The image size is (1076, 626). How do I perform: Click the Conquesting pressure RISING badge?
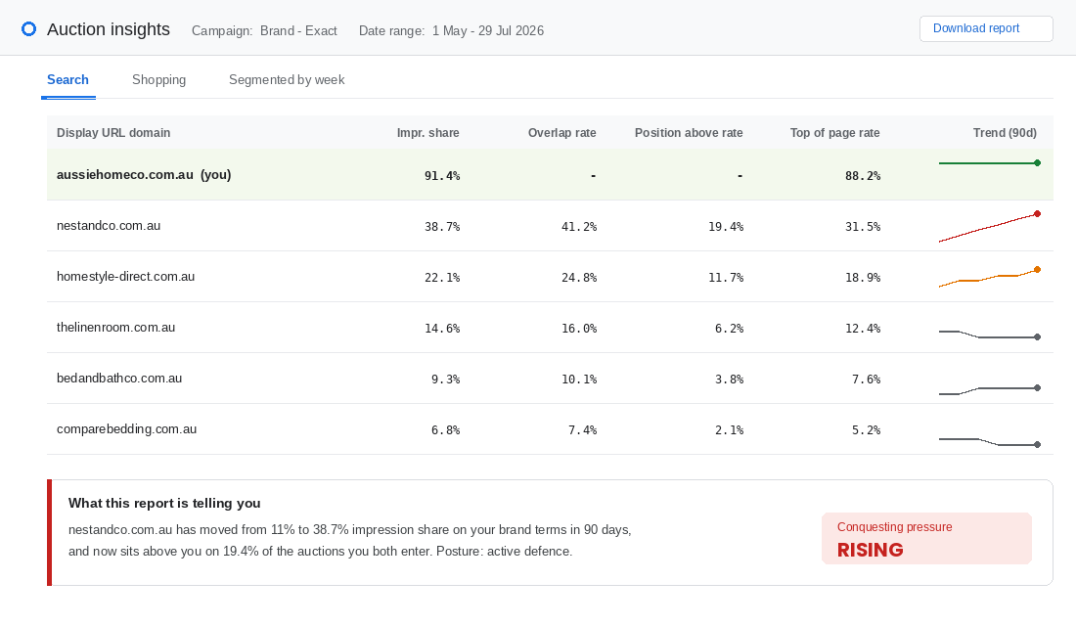[926, 538]
